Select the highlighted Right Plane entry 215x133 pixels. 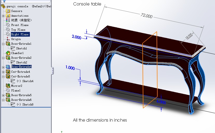20,34
